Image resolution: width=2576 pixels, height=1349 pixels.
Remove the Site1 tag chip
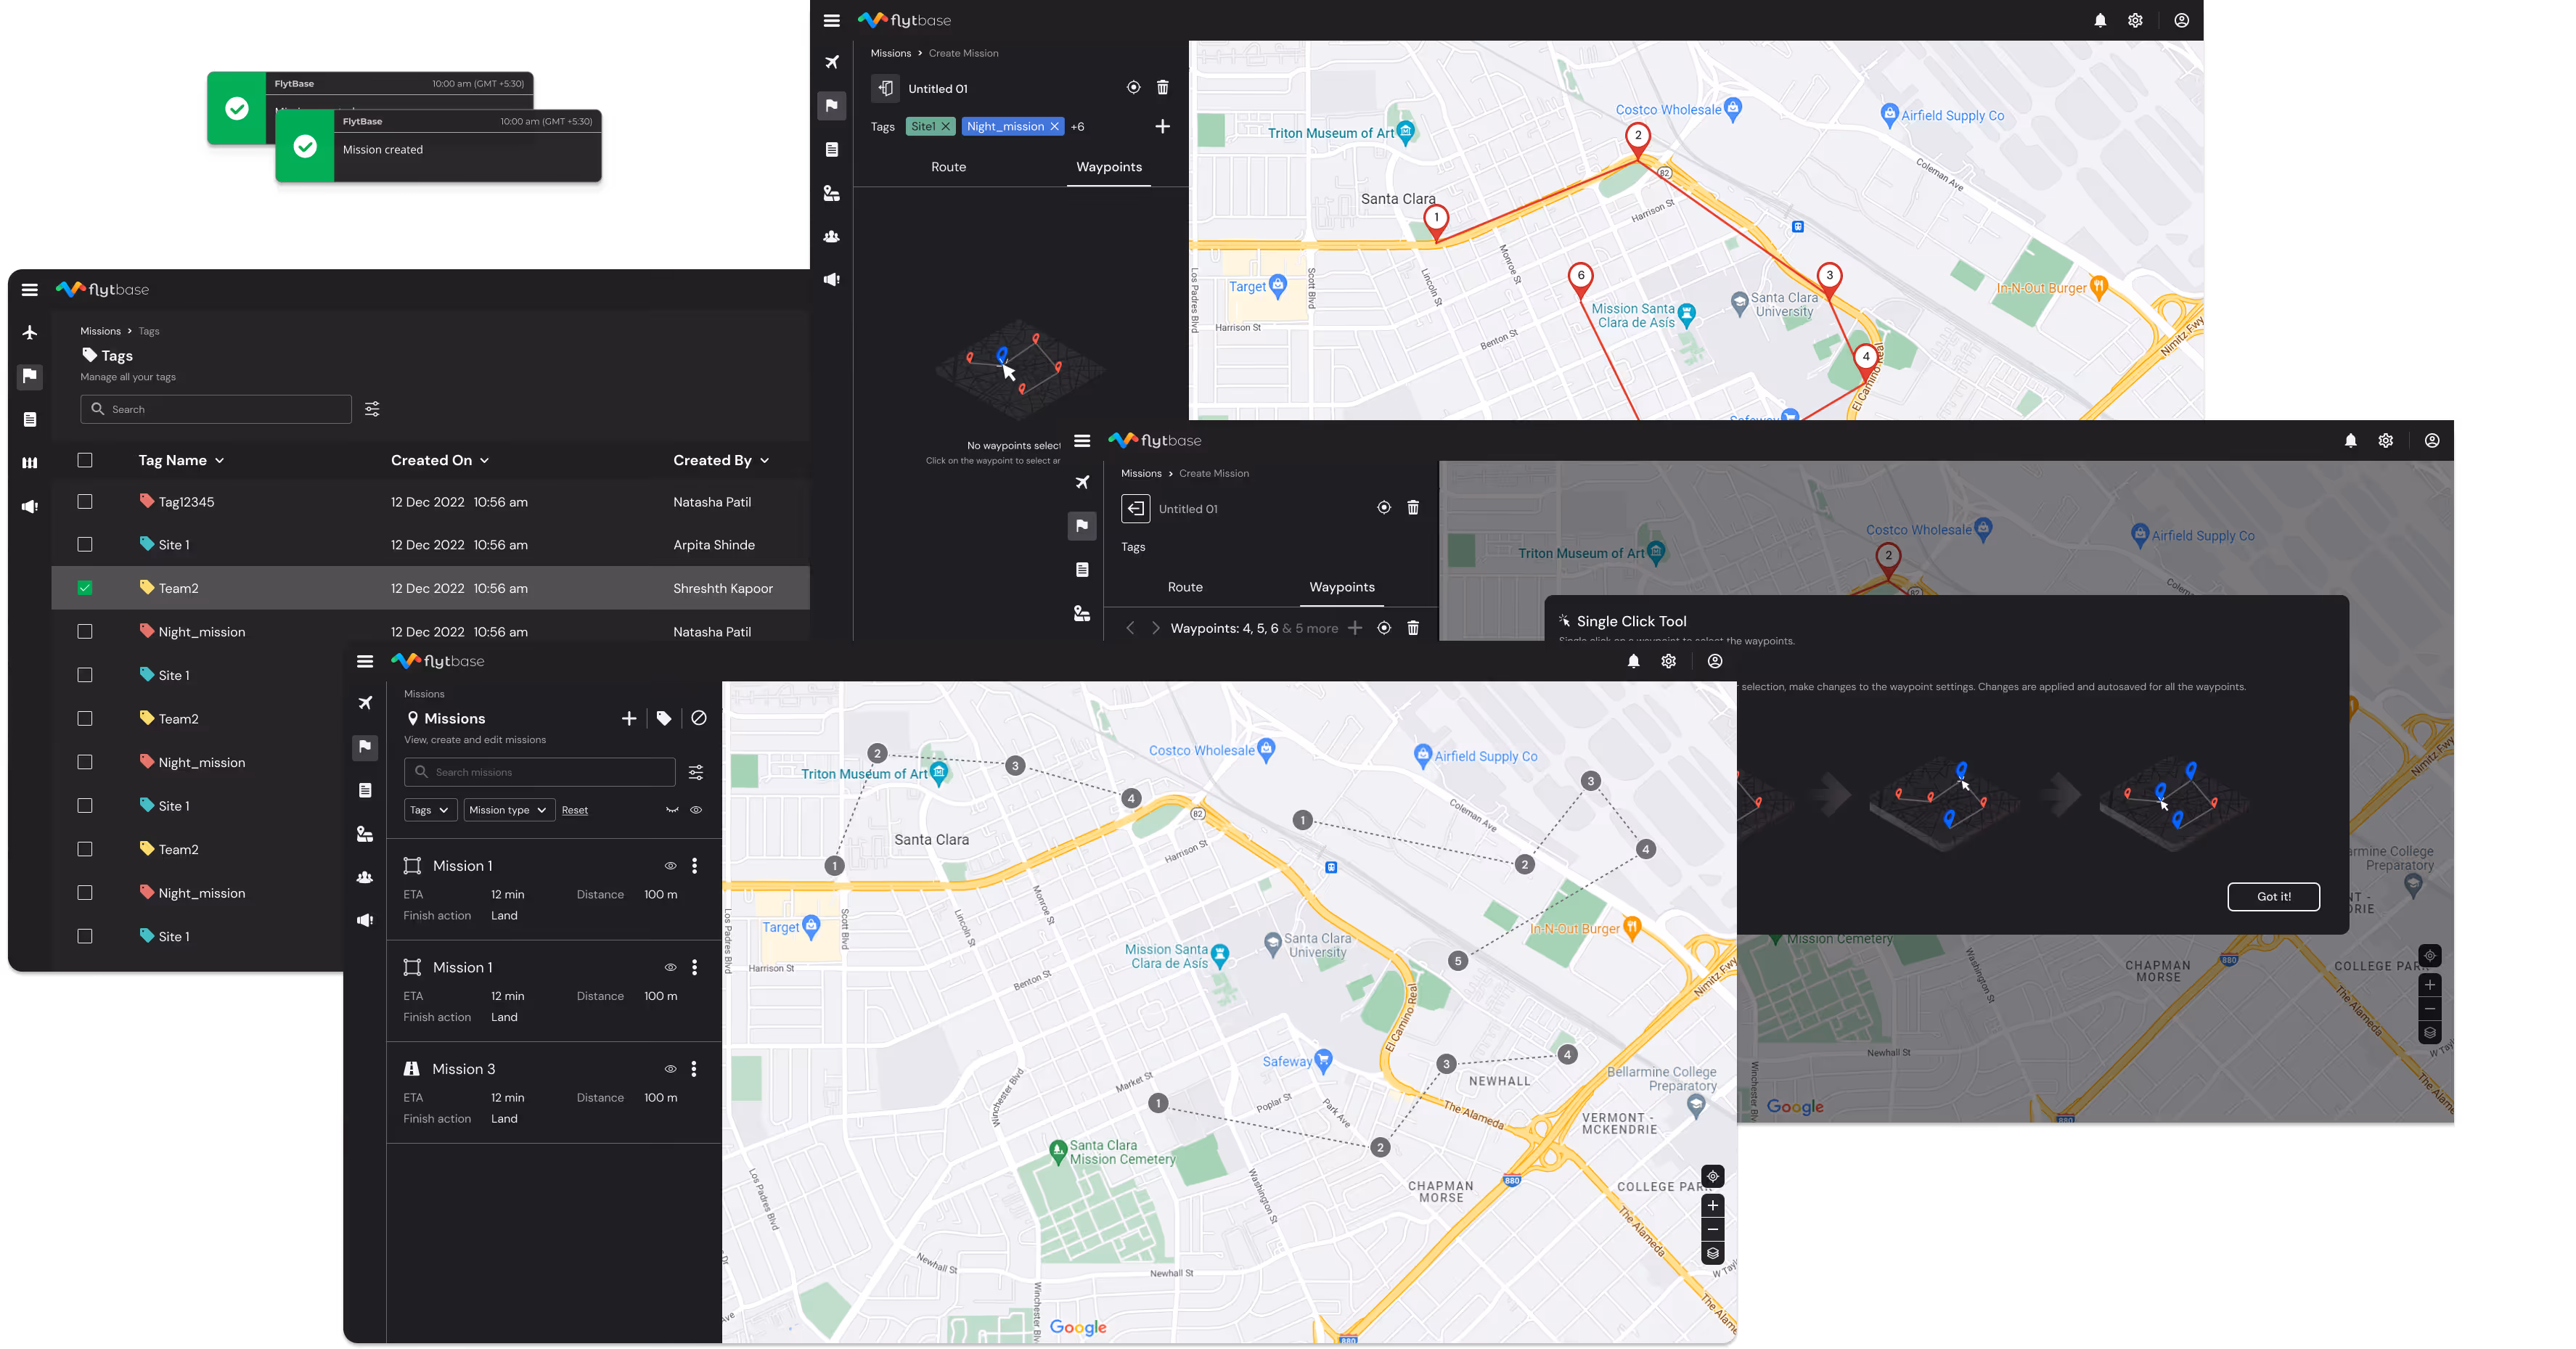[x=945, y=127]
